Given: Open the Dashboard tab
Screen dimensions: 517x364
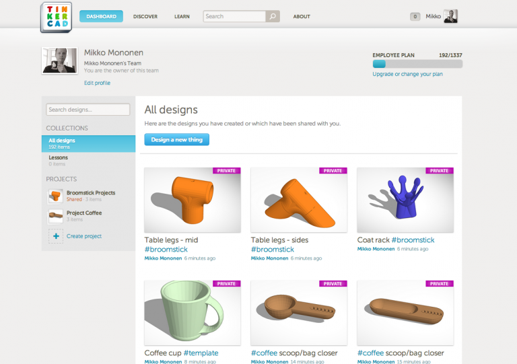Looking at the screenshot, I should (x=101, y=16).
